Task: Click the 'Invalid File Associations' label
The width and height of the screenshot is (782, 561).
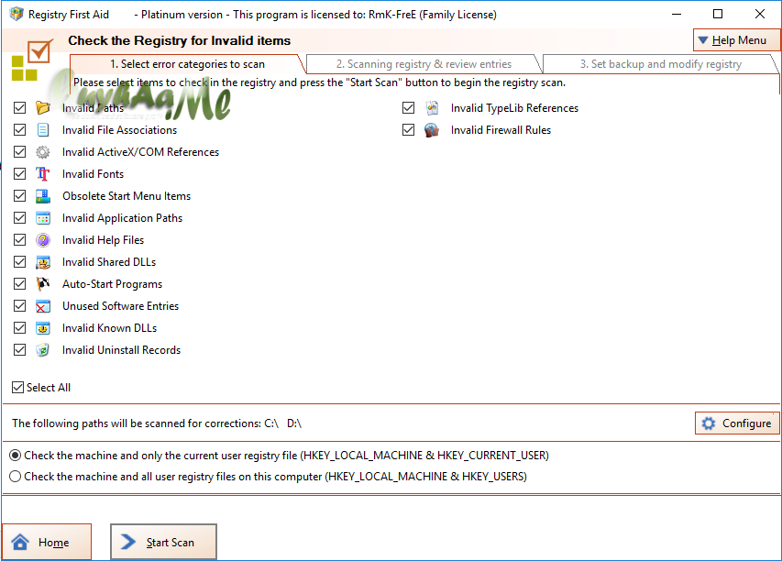Action: pos(120,130)
